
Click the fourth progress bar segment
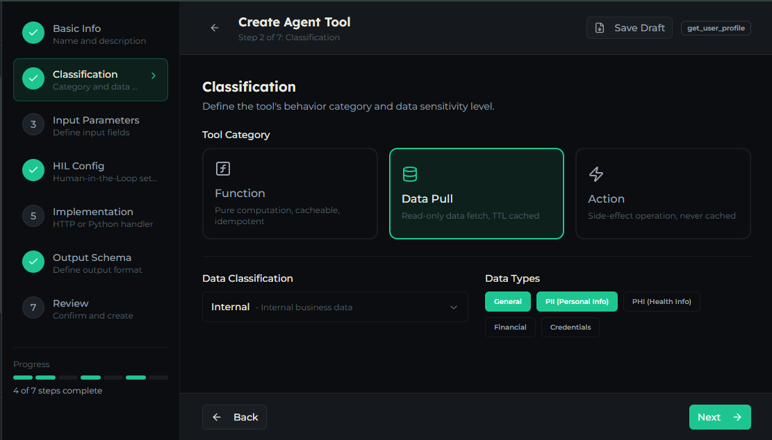(x=90, y=378)
